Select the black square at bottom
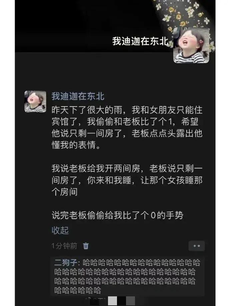 click(121, 301)
